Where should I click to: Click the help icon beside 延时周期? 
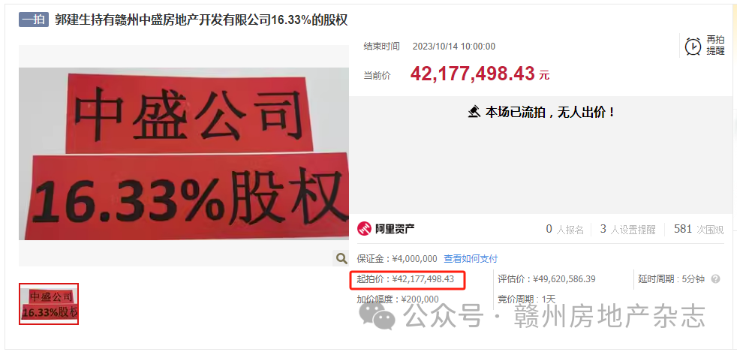pos(715,279)
